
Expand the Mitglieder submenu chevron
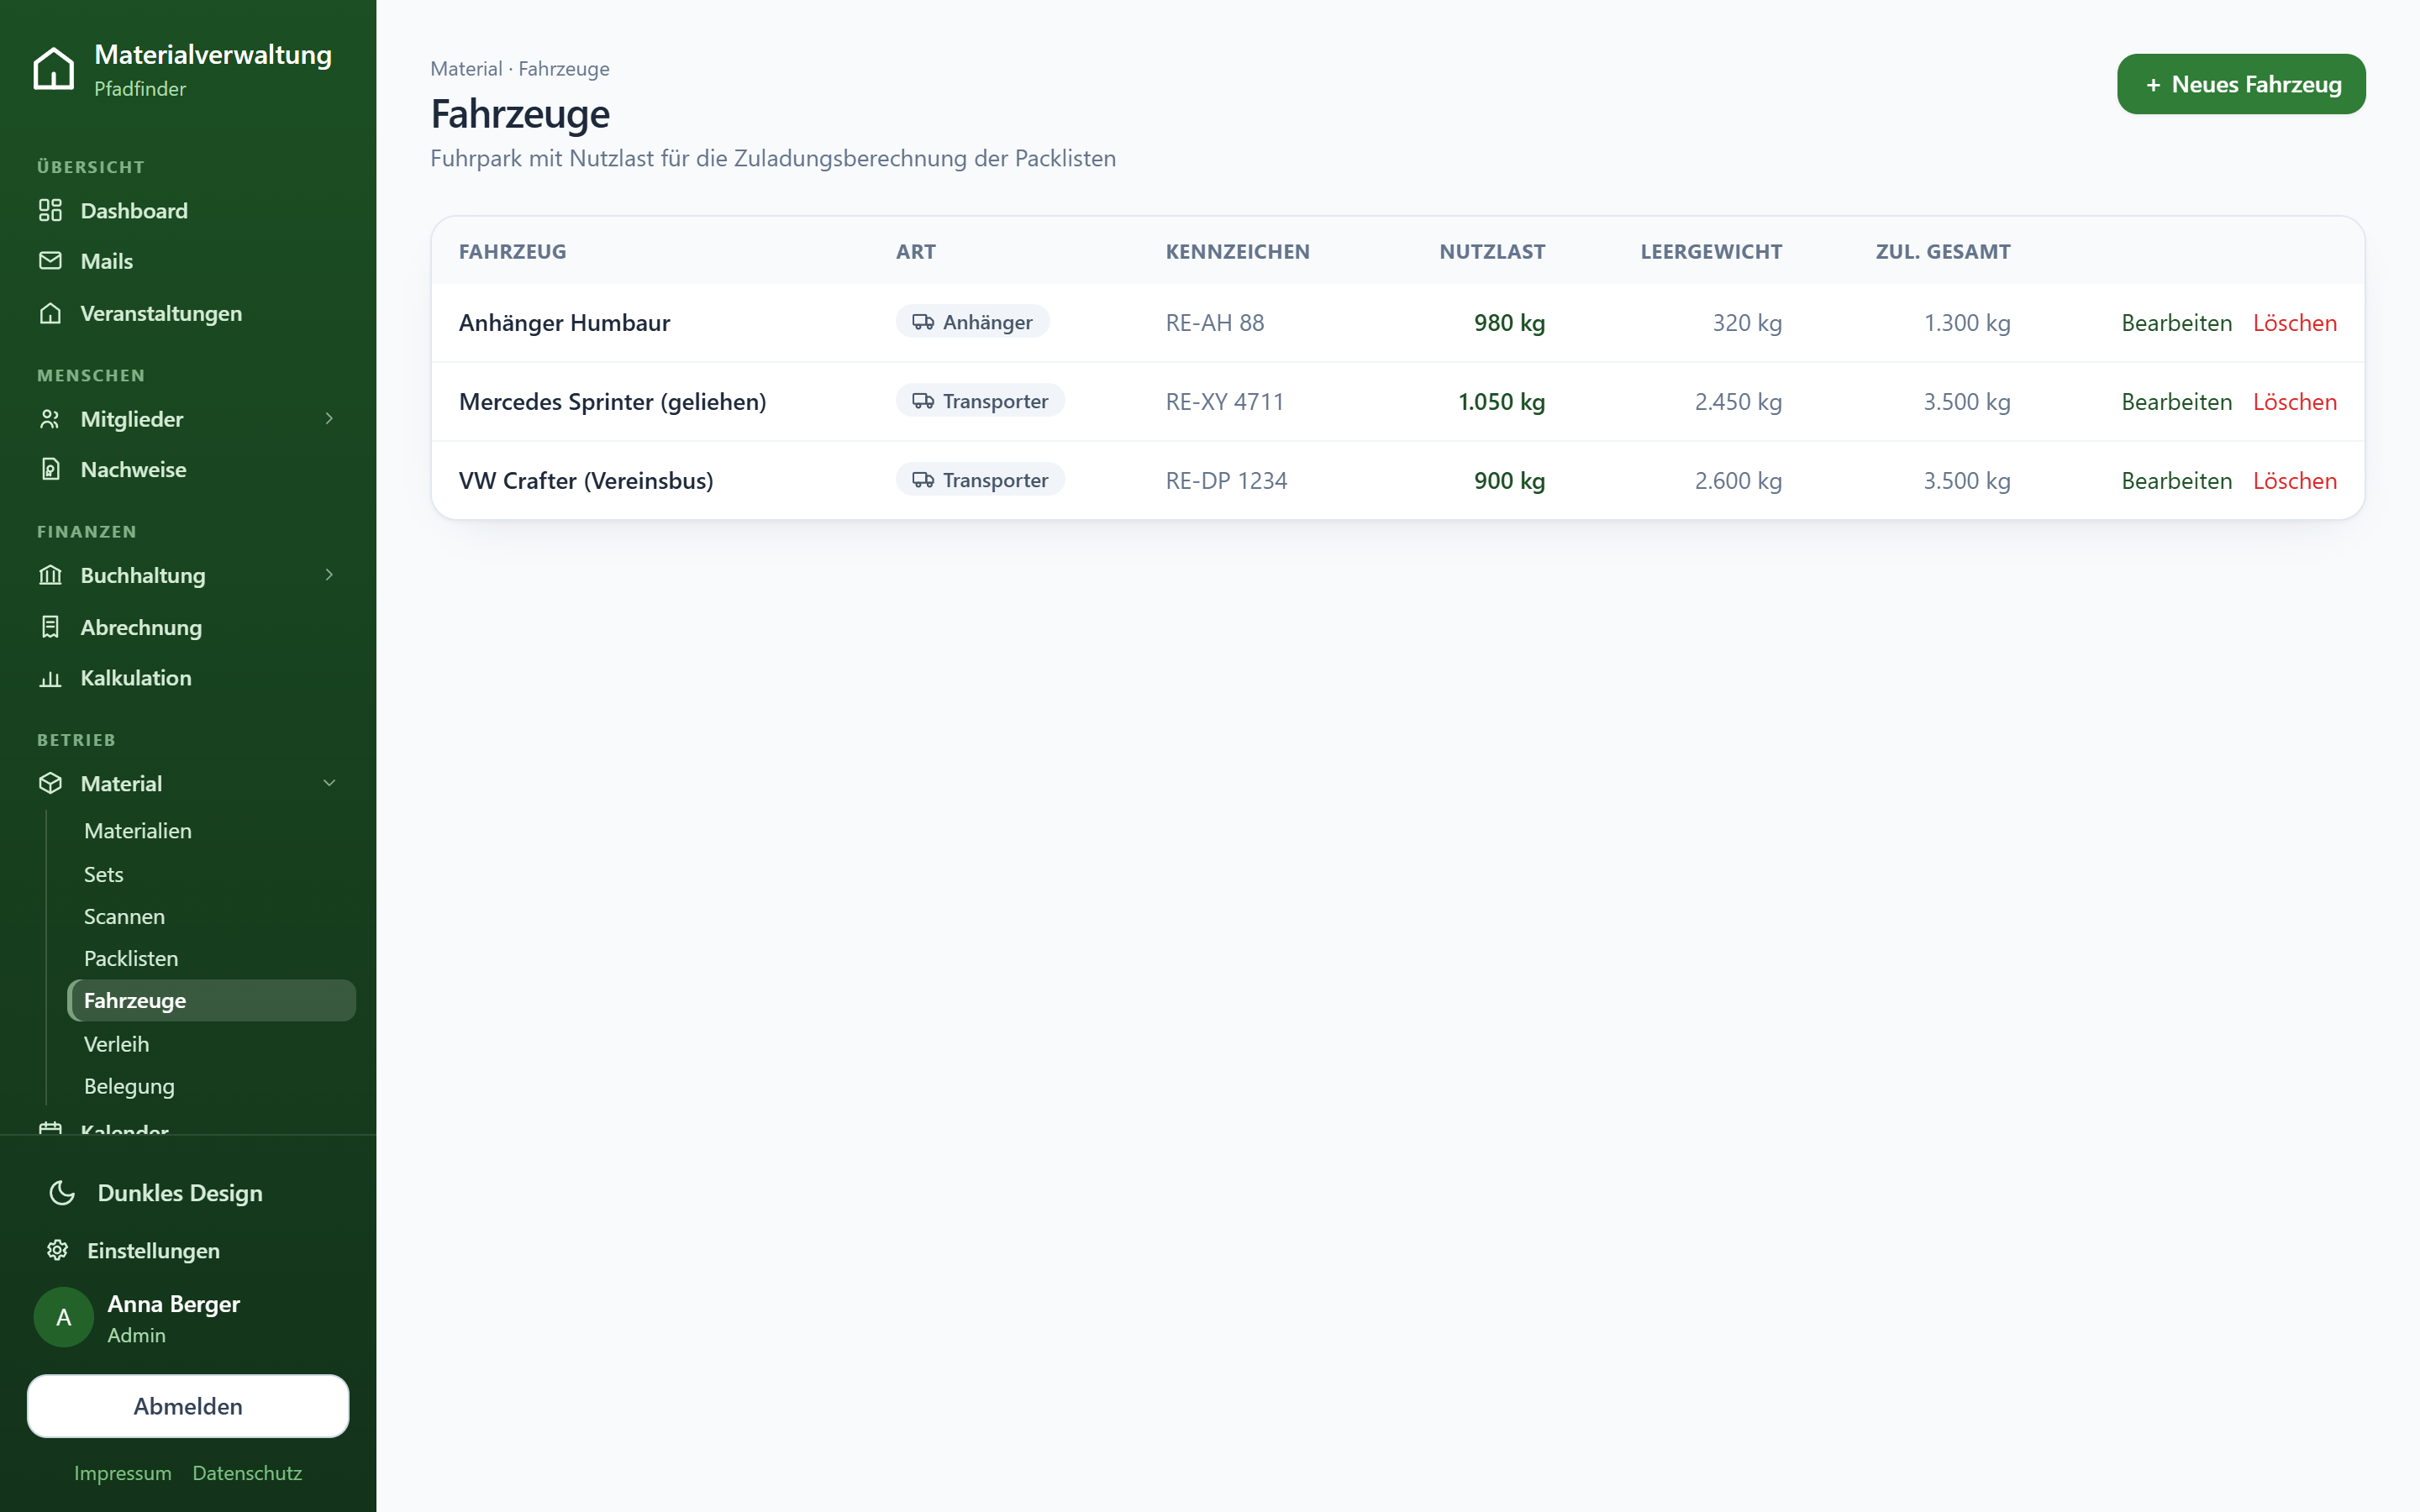pyautogui.click(x=329, y=418)
